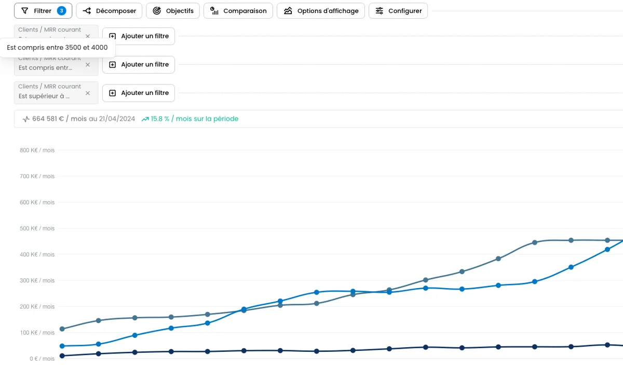Click the plus icon beside the "Est supérieur à" filter

(113, 93)
